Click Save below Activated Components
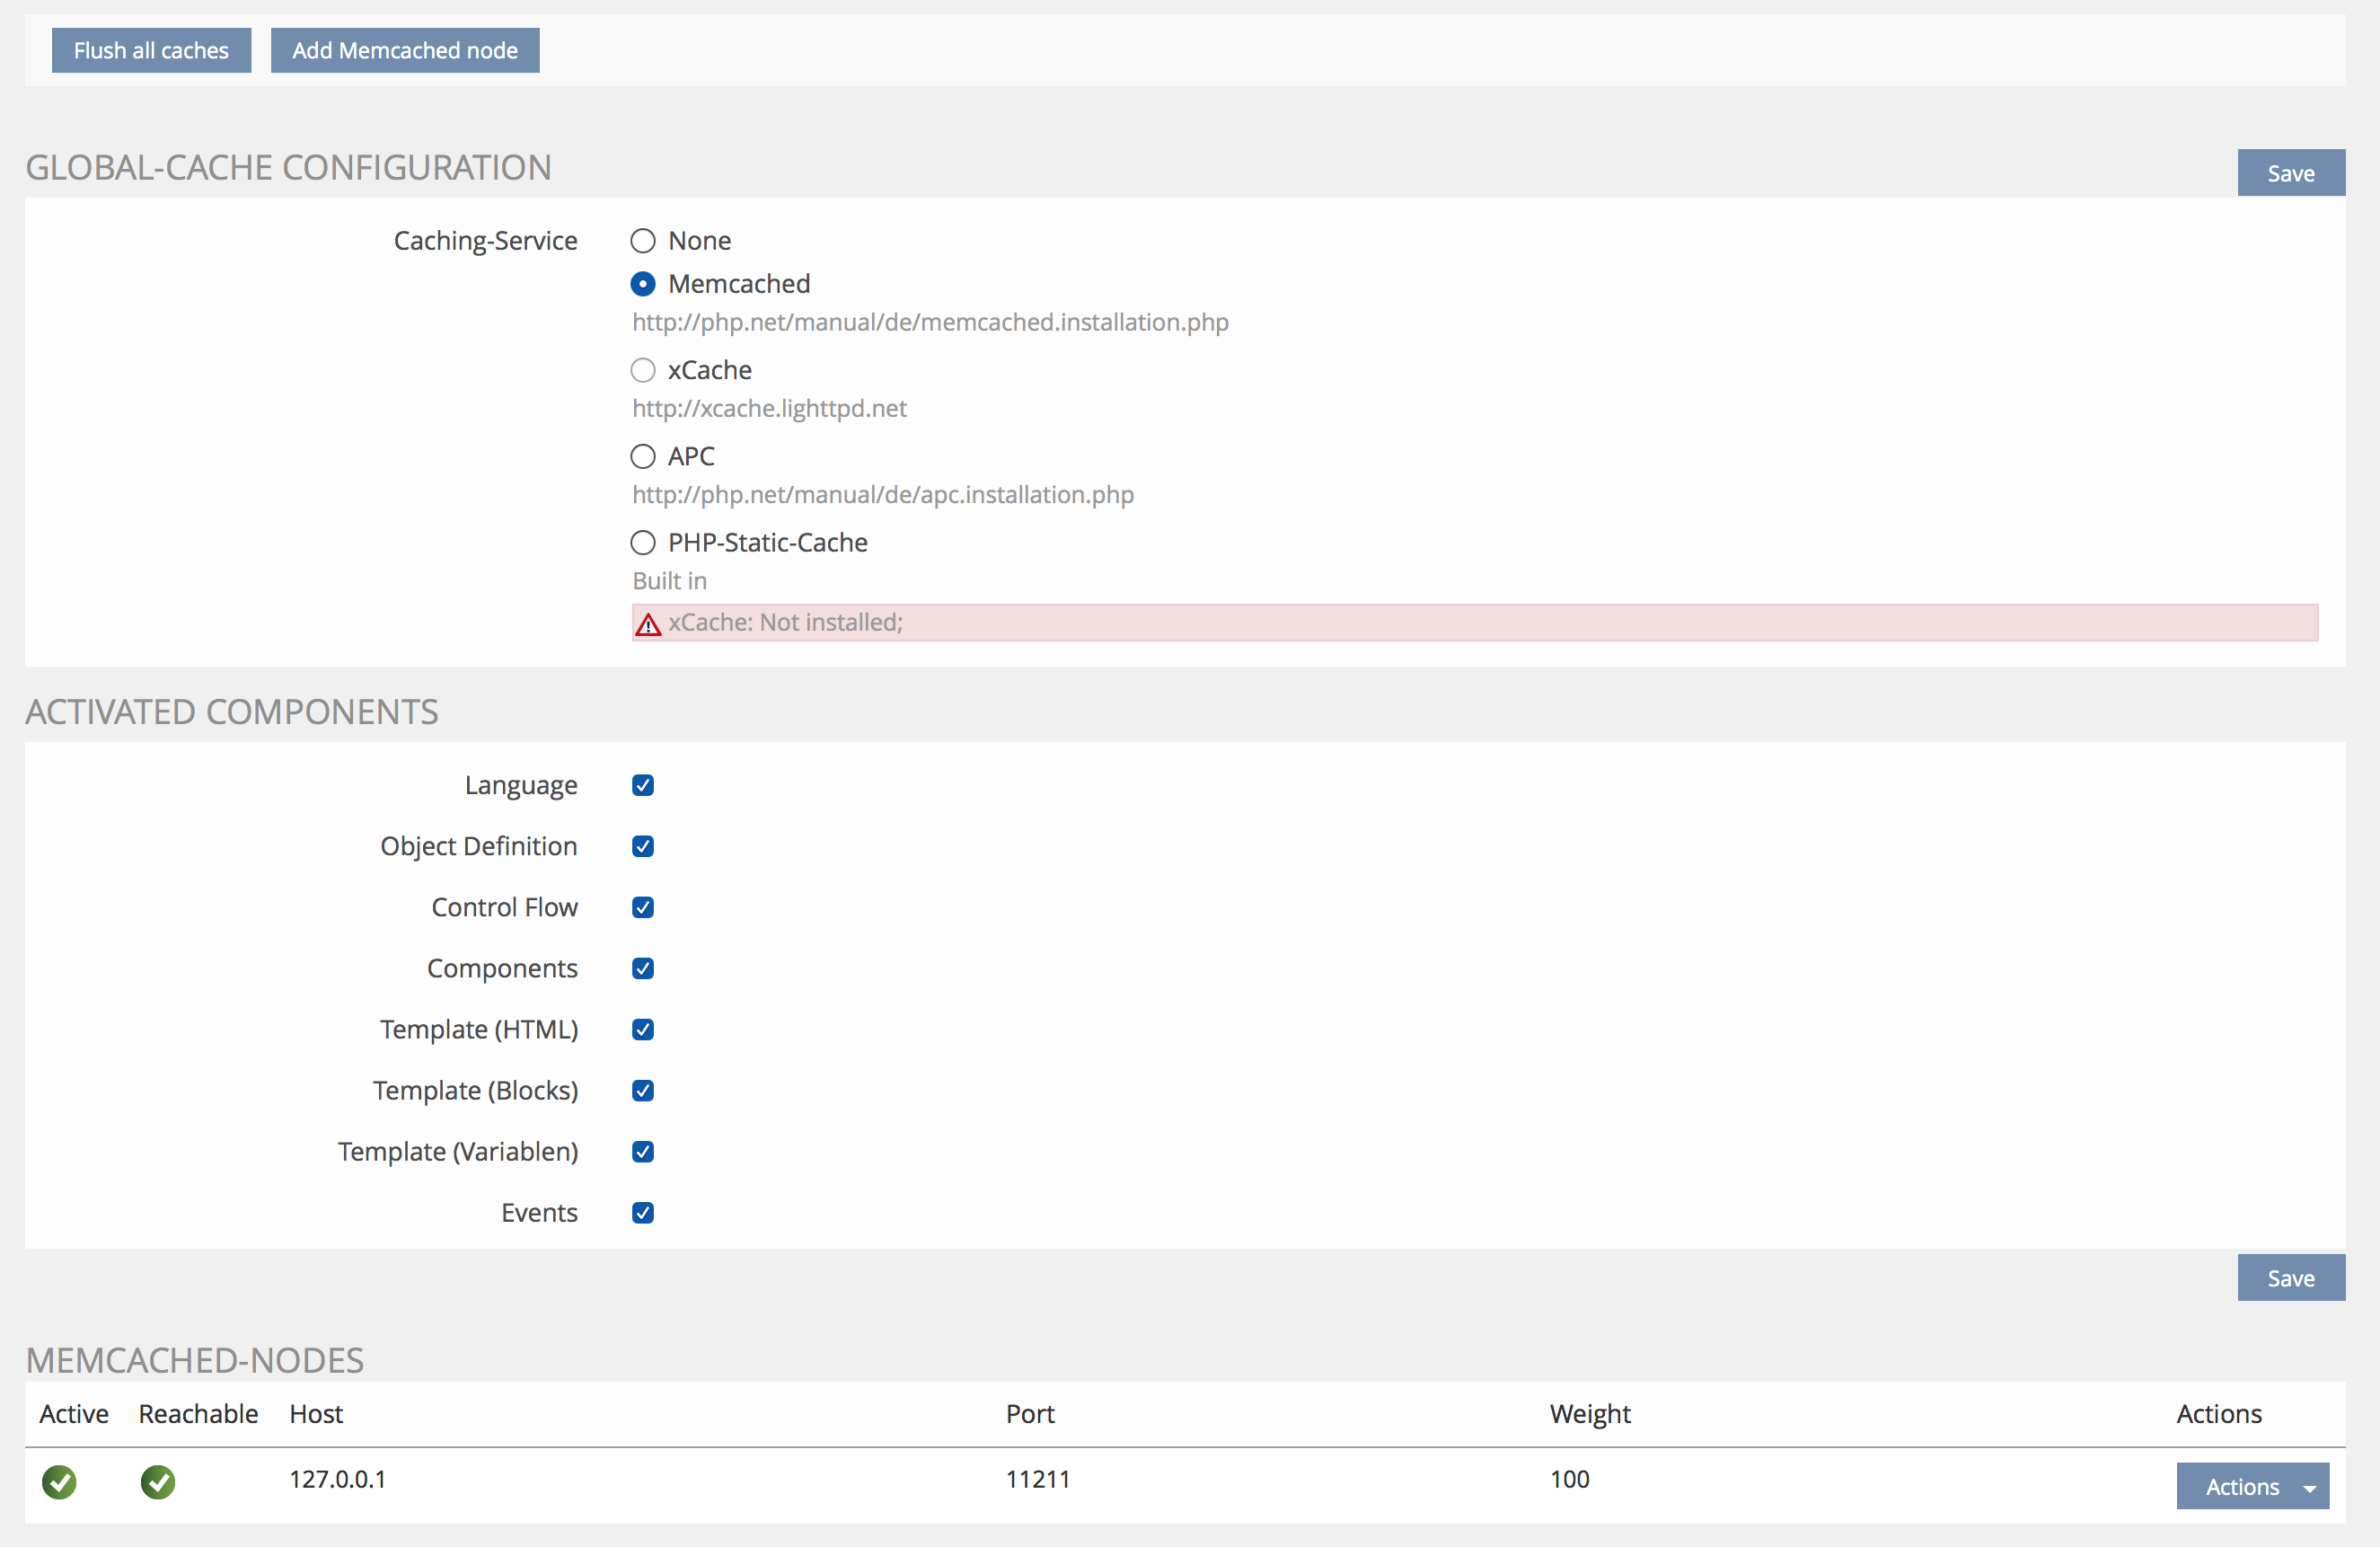This screenshot has height=1547, width=2380. click(2290, 1278)
